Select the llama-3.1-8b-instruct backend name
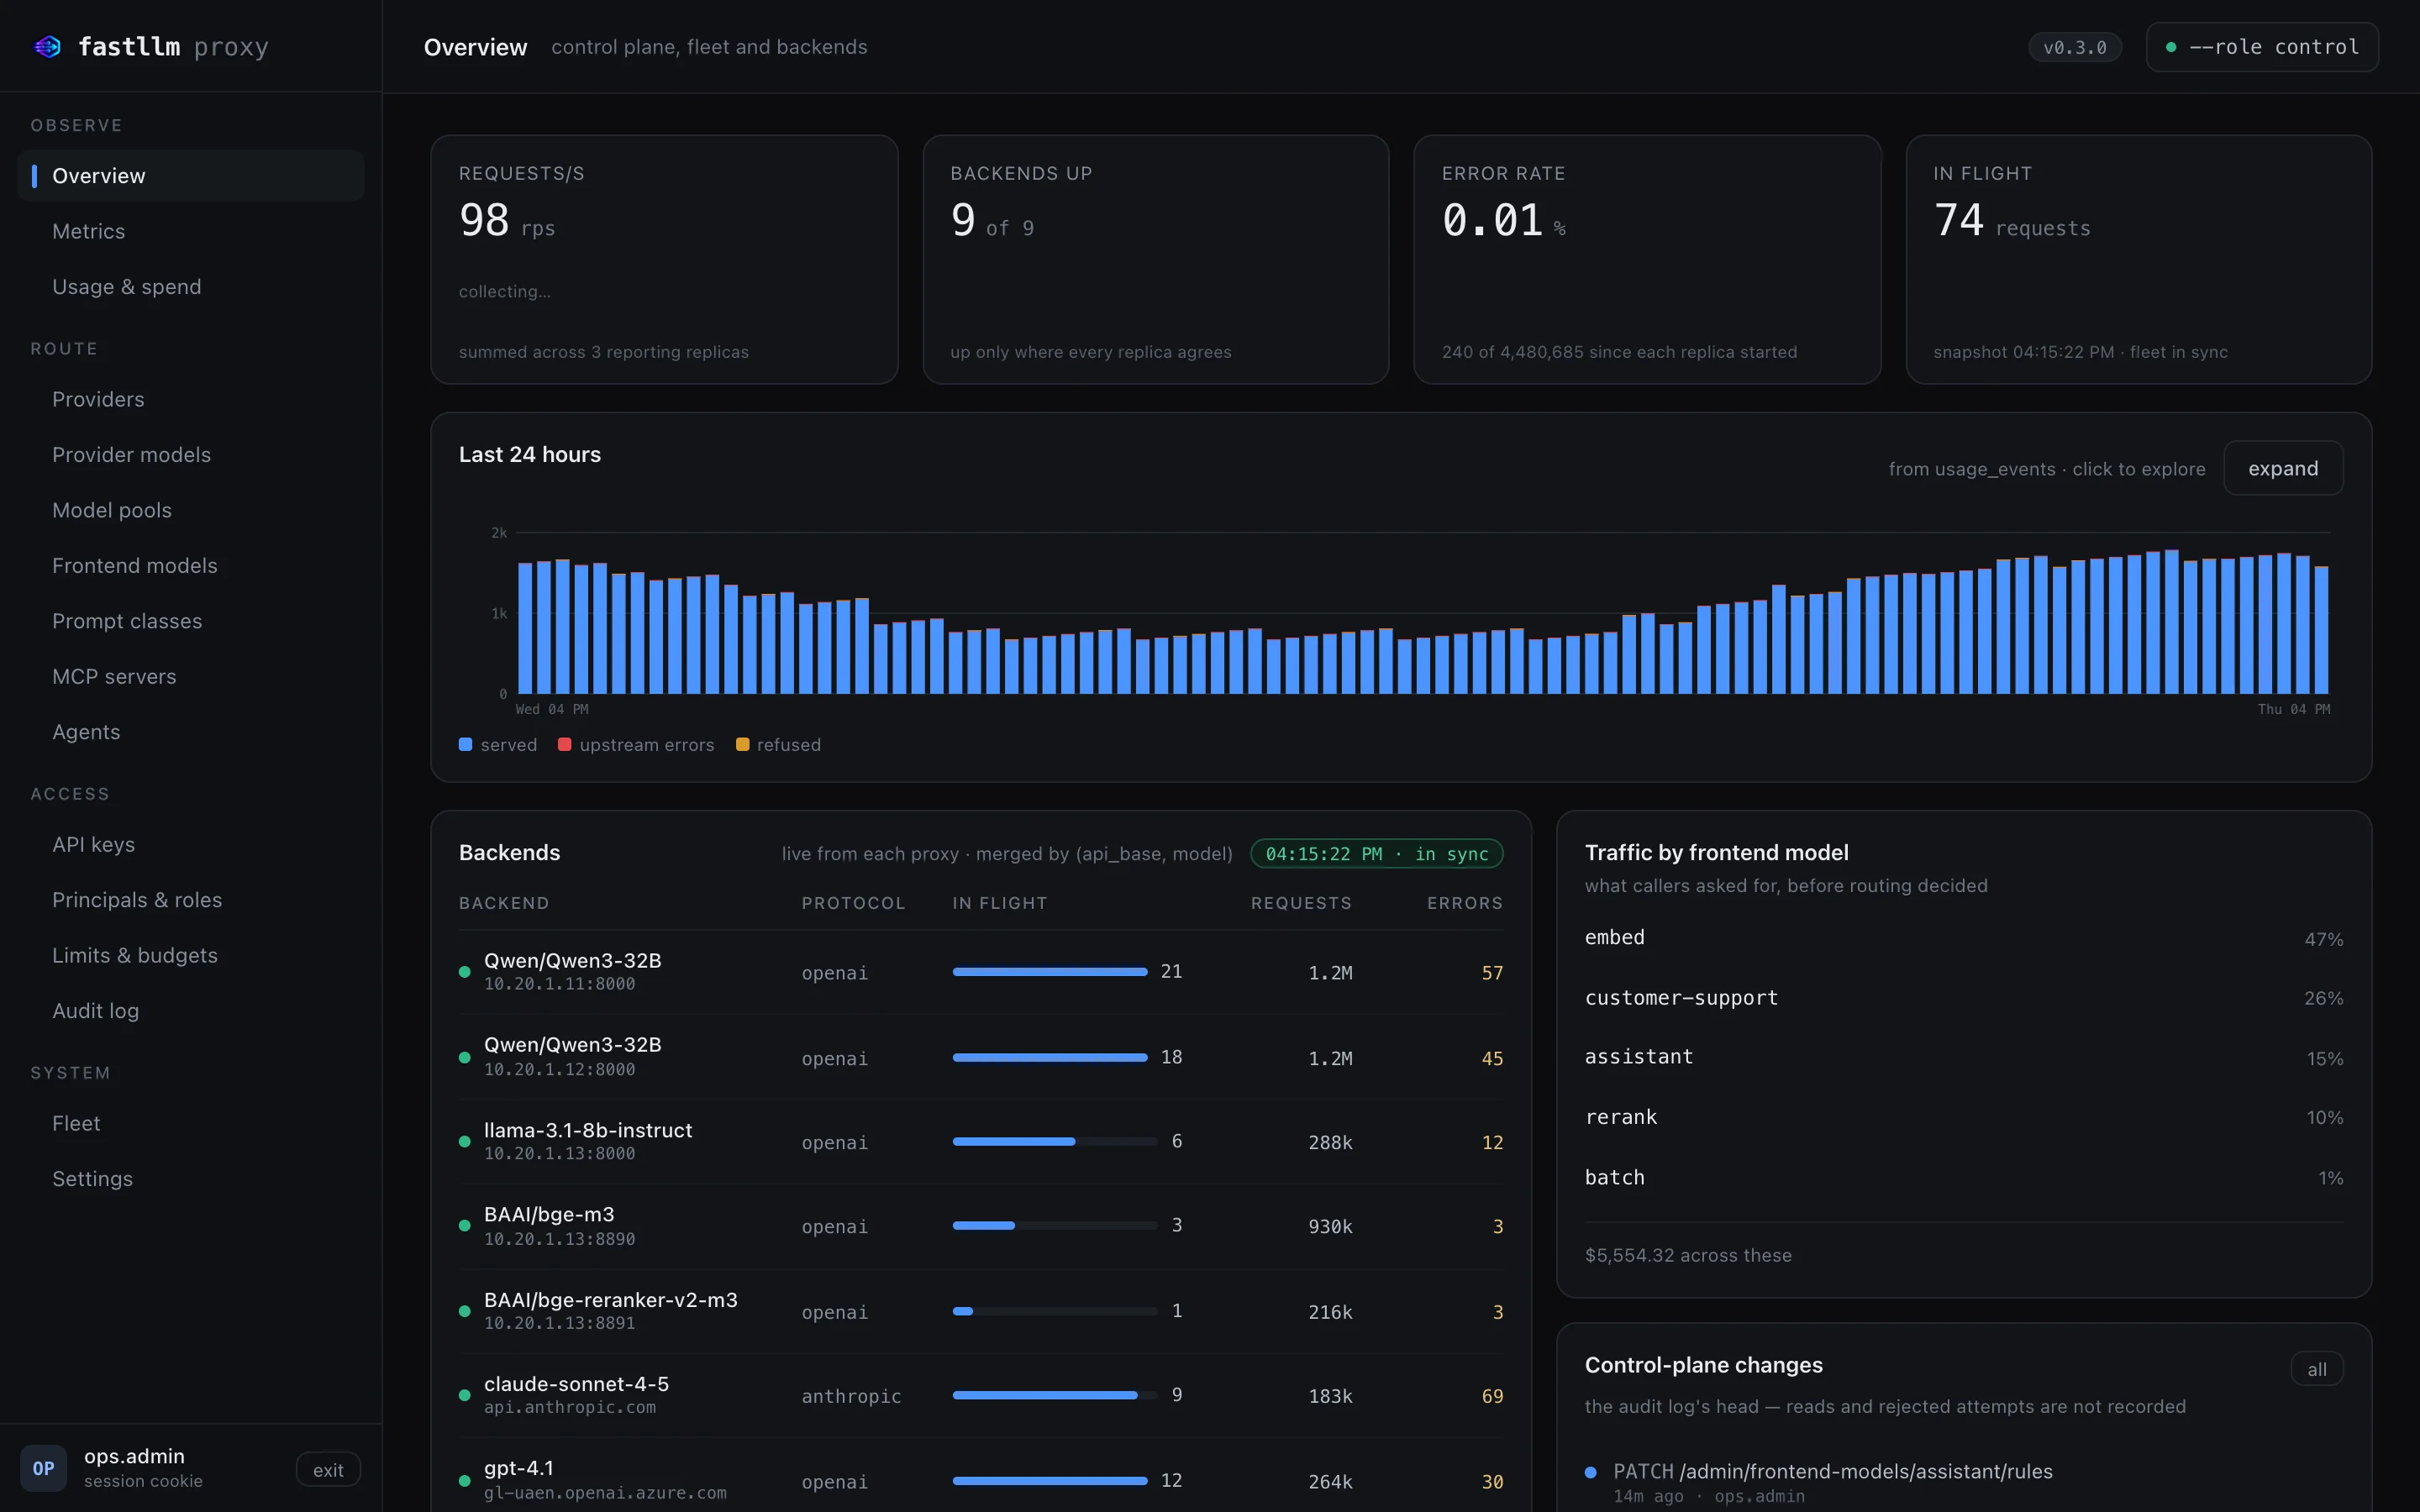2420x1512 pixels. click(588, 1130)
